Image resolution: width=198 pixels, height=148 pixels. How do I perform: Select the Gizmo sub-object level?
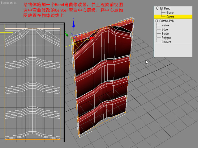(x=170, y=12)
